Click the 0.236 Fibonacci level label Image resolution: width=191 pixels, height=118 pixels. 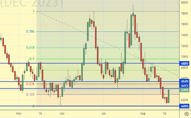point(30,84)
